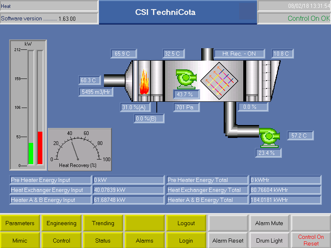
Task: Click the 23.4 % exhaust fan speed
Action: (x=269, y=153)
